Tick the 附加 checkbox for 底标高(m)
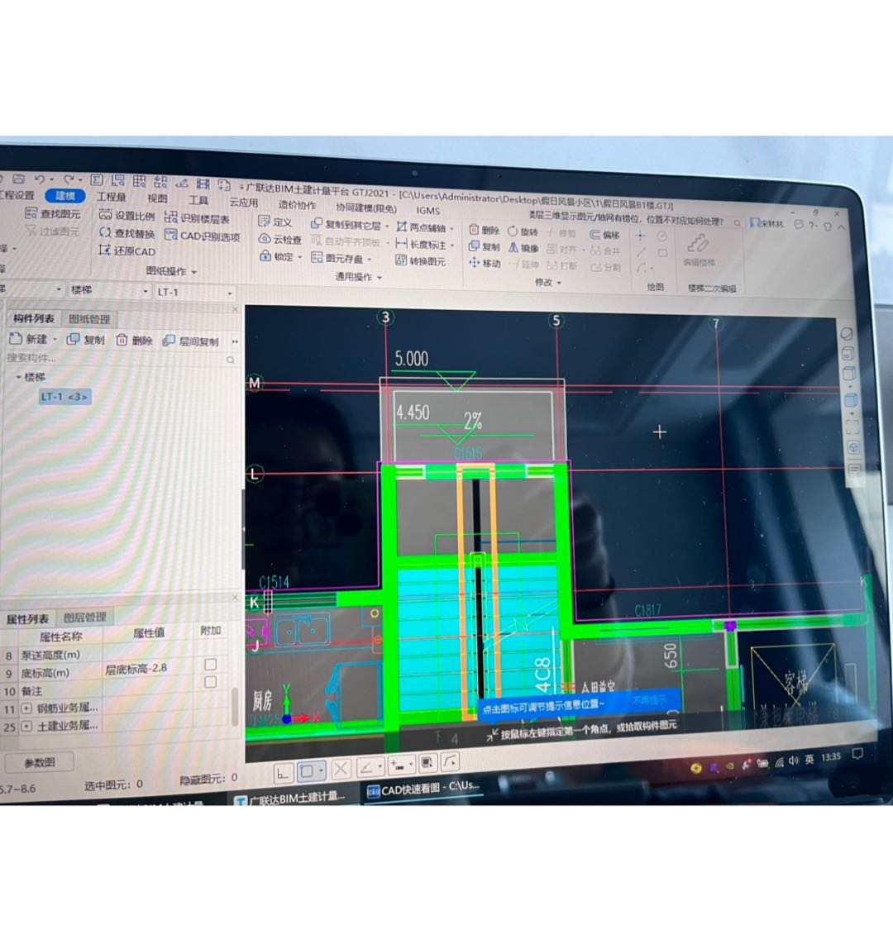The width and height of the screenshot is (893, 930). (210, 665)
